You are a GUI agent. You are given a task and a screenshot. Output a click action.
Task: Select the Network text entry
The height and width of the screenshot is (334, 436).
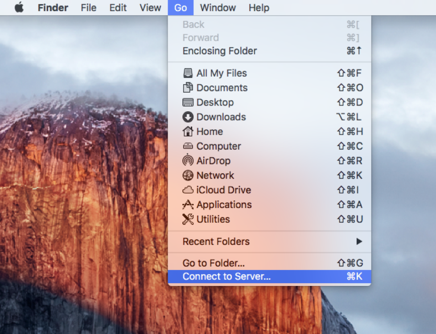215,175
